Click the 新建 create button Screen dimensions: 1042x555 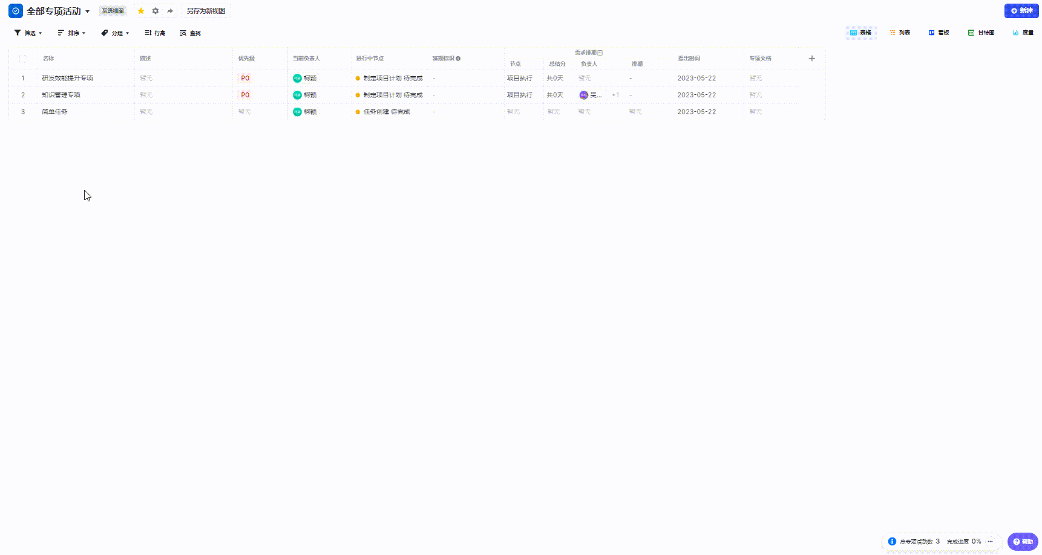(1021, 11)
